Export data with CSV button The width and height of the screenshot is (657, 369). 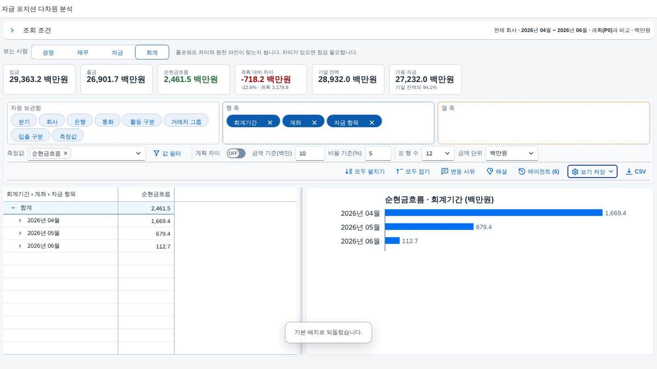(x=636, y=172)
